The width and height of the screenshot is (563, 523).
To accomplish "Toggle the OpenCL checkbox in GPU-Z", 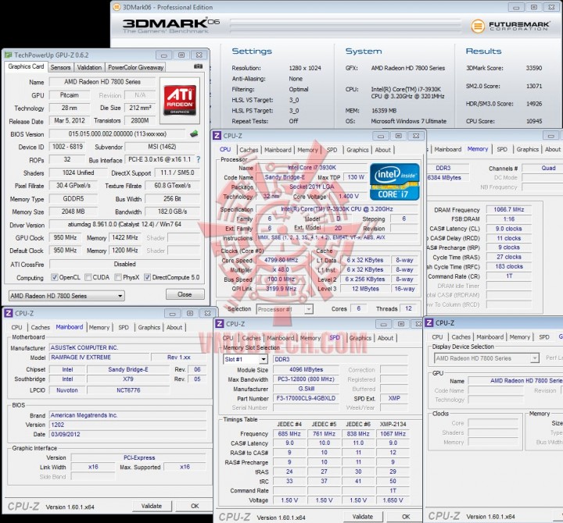I will (54, 277).
